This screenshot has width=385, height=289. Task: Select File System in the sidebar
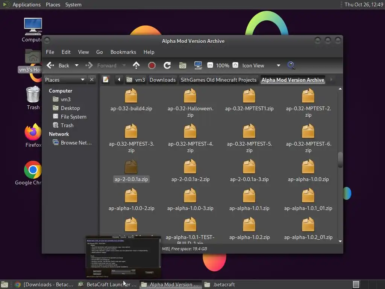[x=73, y=117]
